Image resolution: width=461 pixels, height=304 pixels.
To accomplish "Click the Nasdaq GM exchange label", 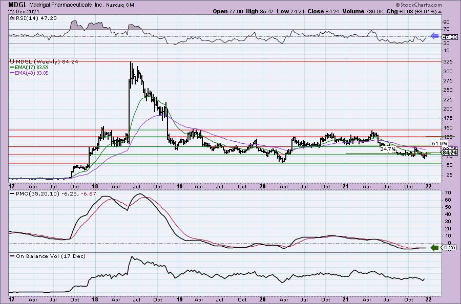I will point(120,5).
